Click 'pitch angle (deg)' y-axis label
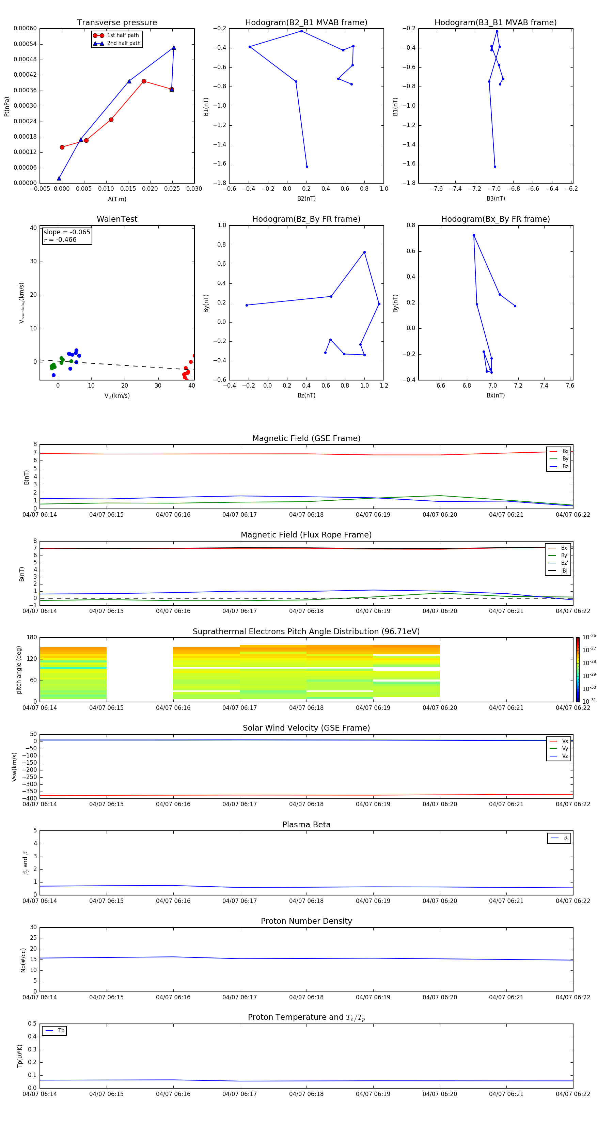Viewport: 613px width, 1124px height. pyautogui.click(x=19, y=670)
